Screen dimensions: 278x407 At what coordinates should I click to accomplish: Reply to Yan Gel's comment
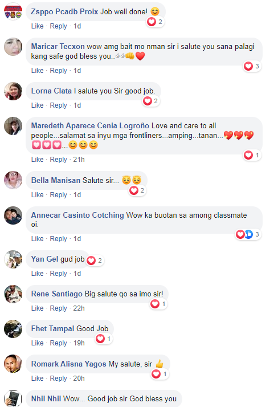[x=58, y=274]
